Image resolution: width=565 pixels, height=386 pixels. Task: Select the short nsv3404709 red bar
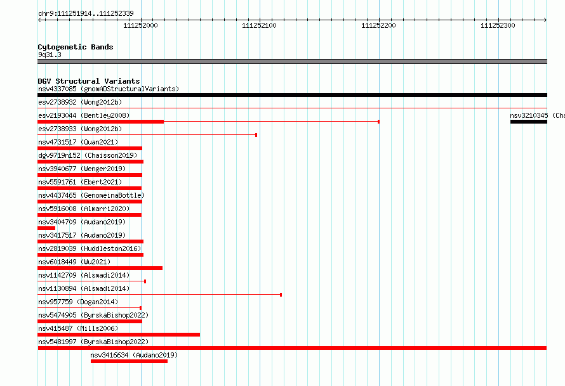(46, 228)
